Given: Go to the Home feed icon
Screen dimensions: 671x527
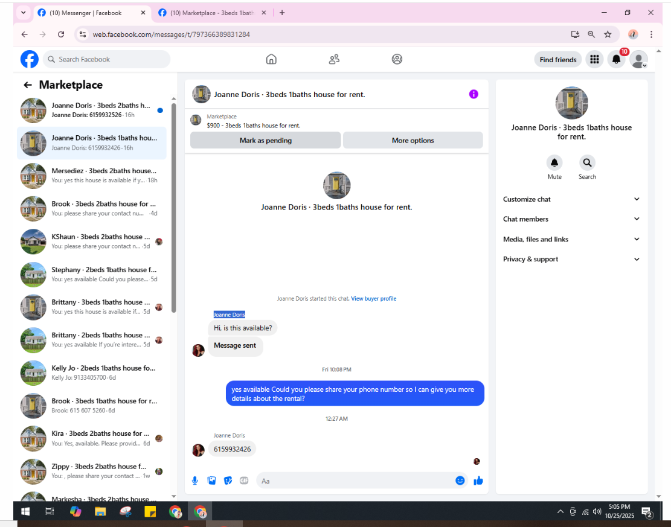Looking at the screenshot, I should click(271, 59).
